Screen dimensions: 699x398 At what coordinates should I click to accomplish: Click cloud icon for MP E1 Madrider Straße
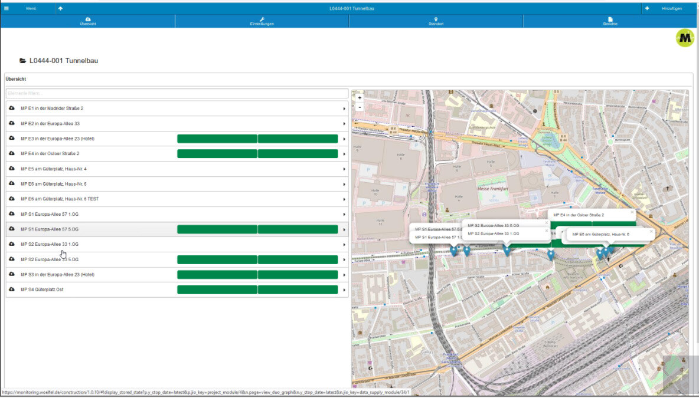[x=12, y=108]
